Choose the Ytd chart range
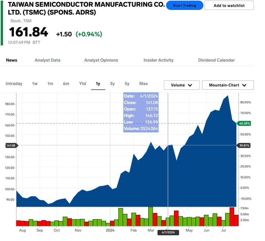265x241 pixels. click(82, 84)
